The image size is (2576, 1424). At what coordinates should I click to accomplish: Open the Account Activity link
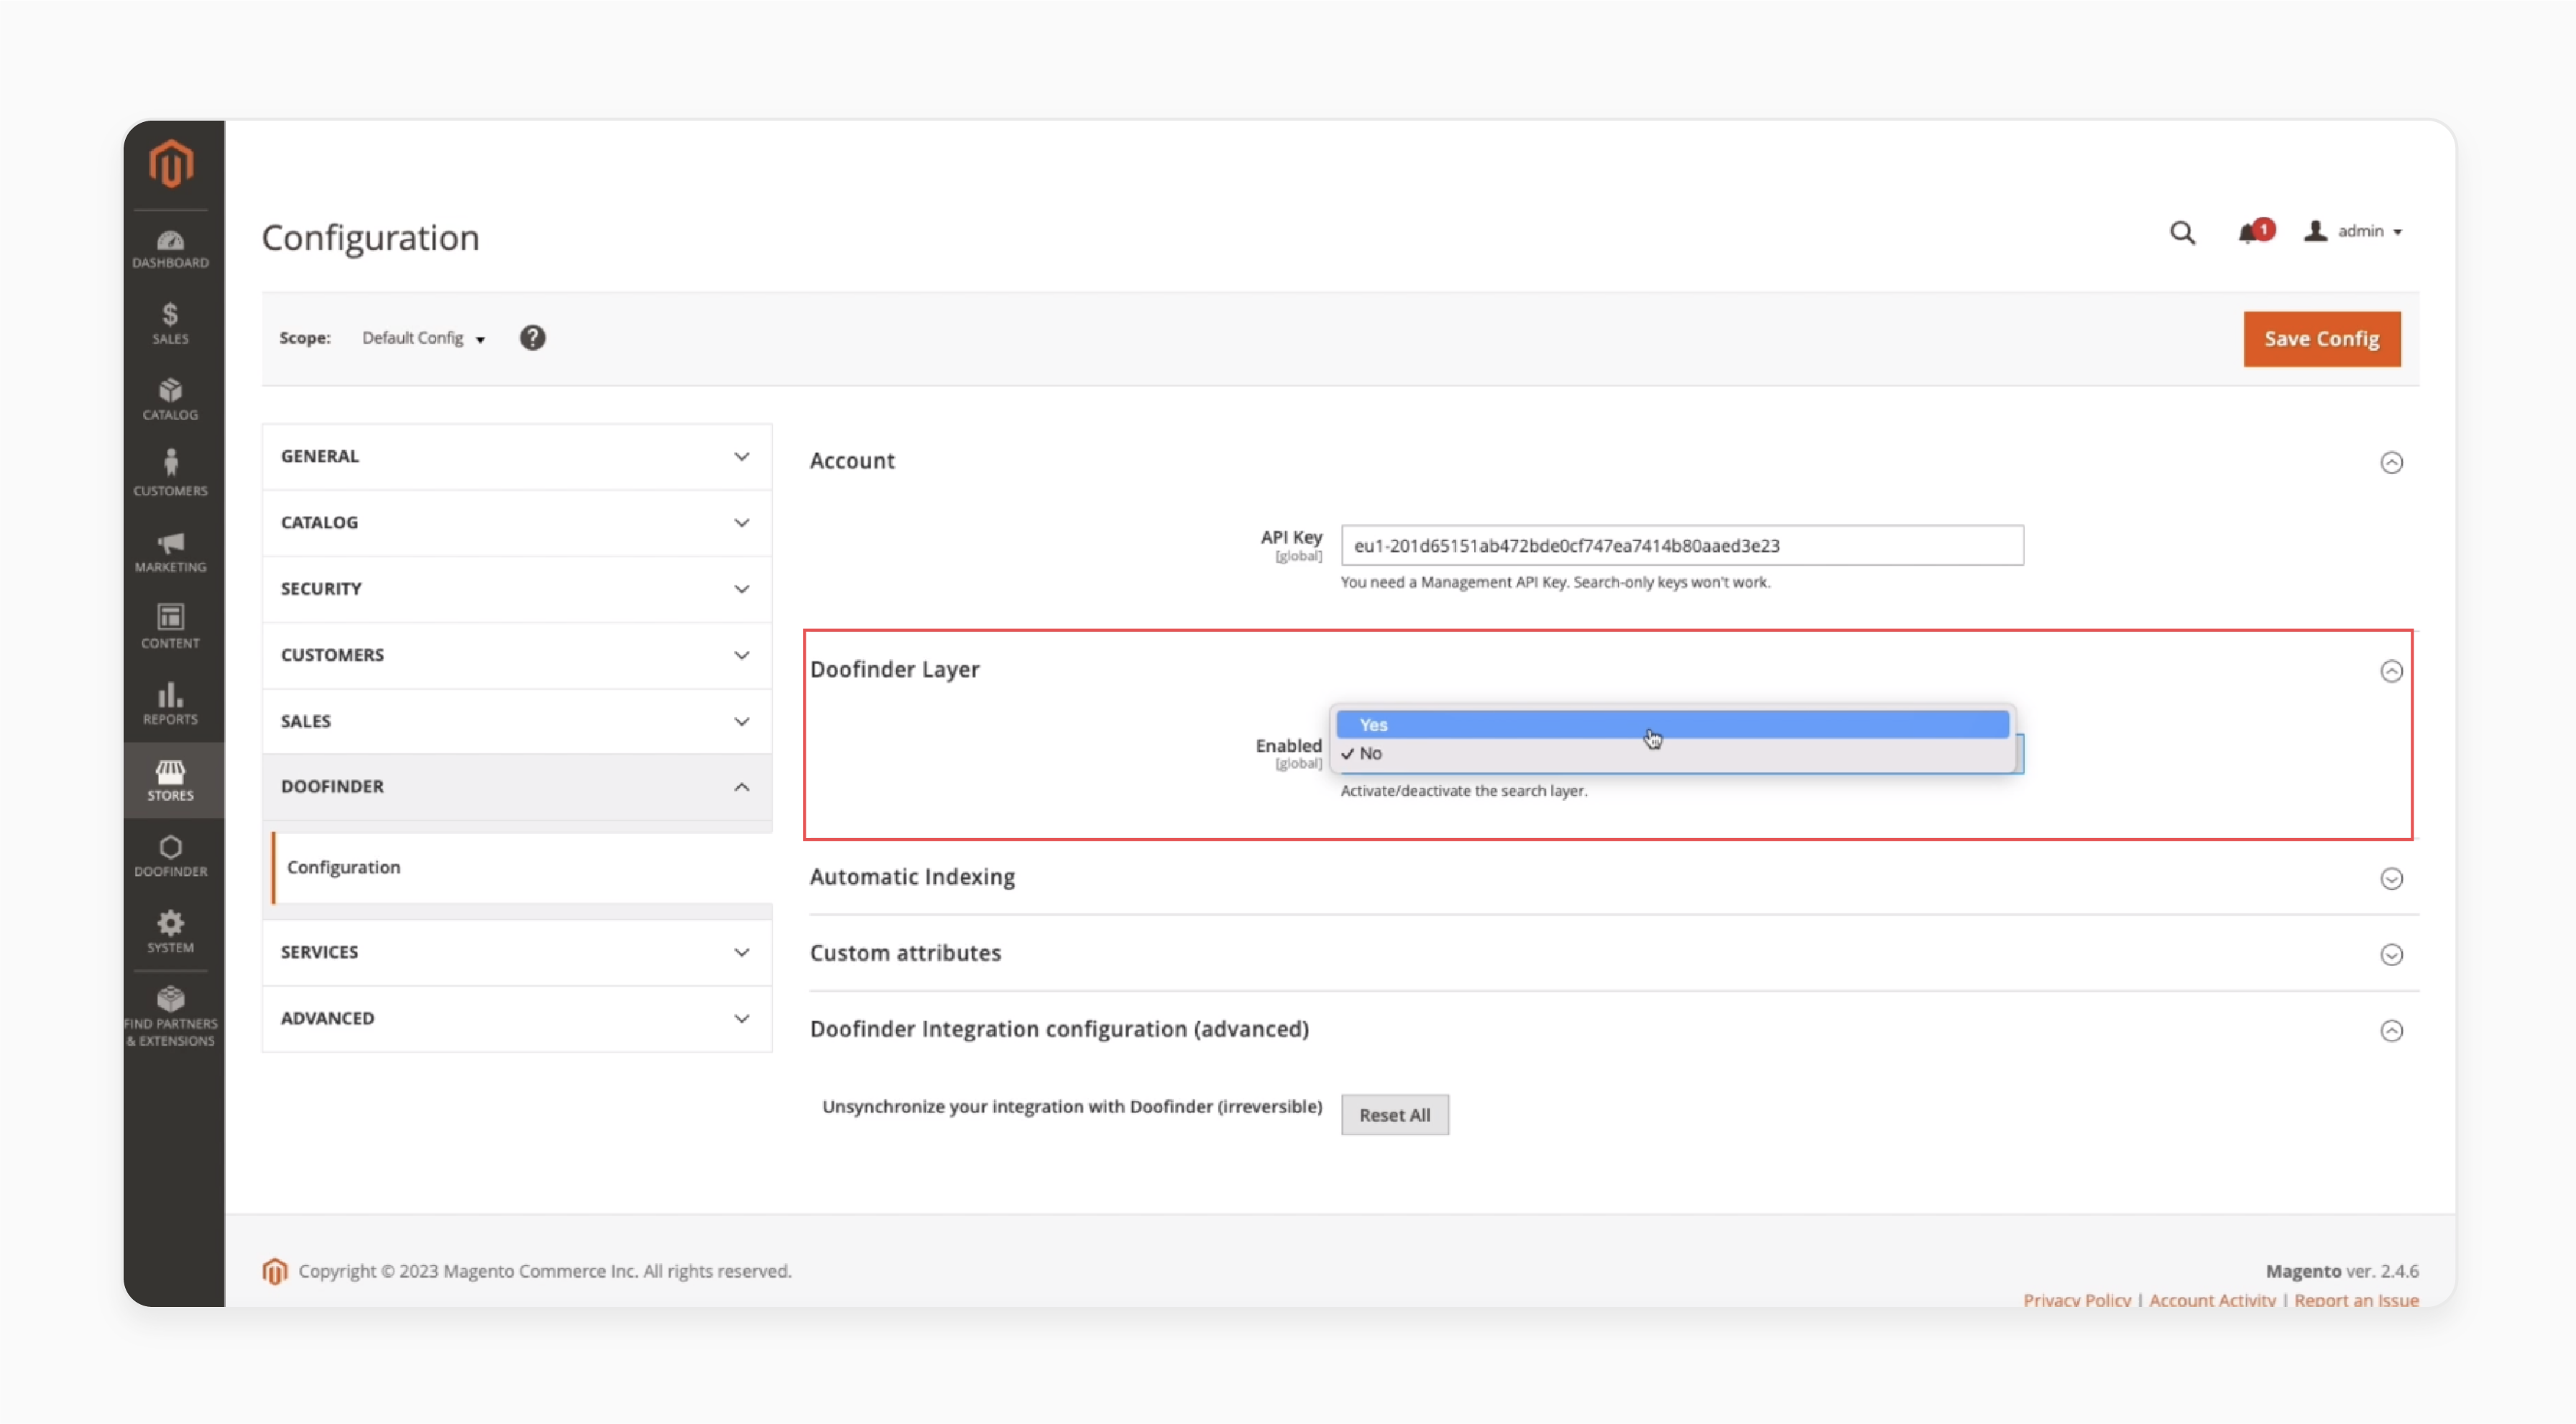[x=2212, y=1300]
